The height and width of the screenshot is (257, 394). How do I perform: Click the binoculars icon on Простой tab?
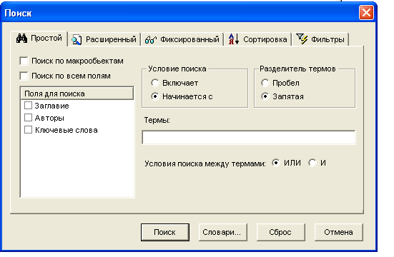coord(21,38)
